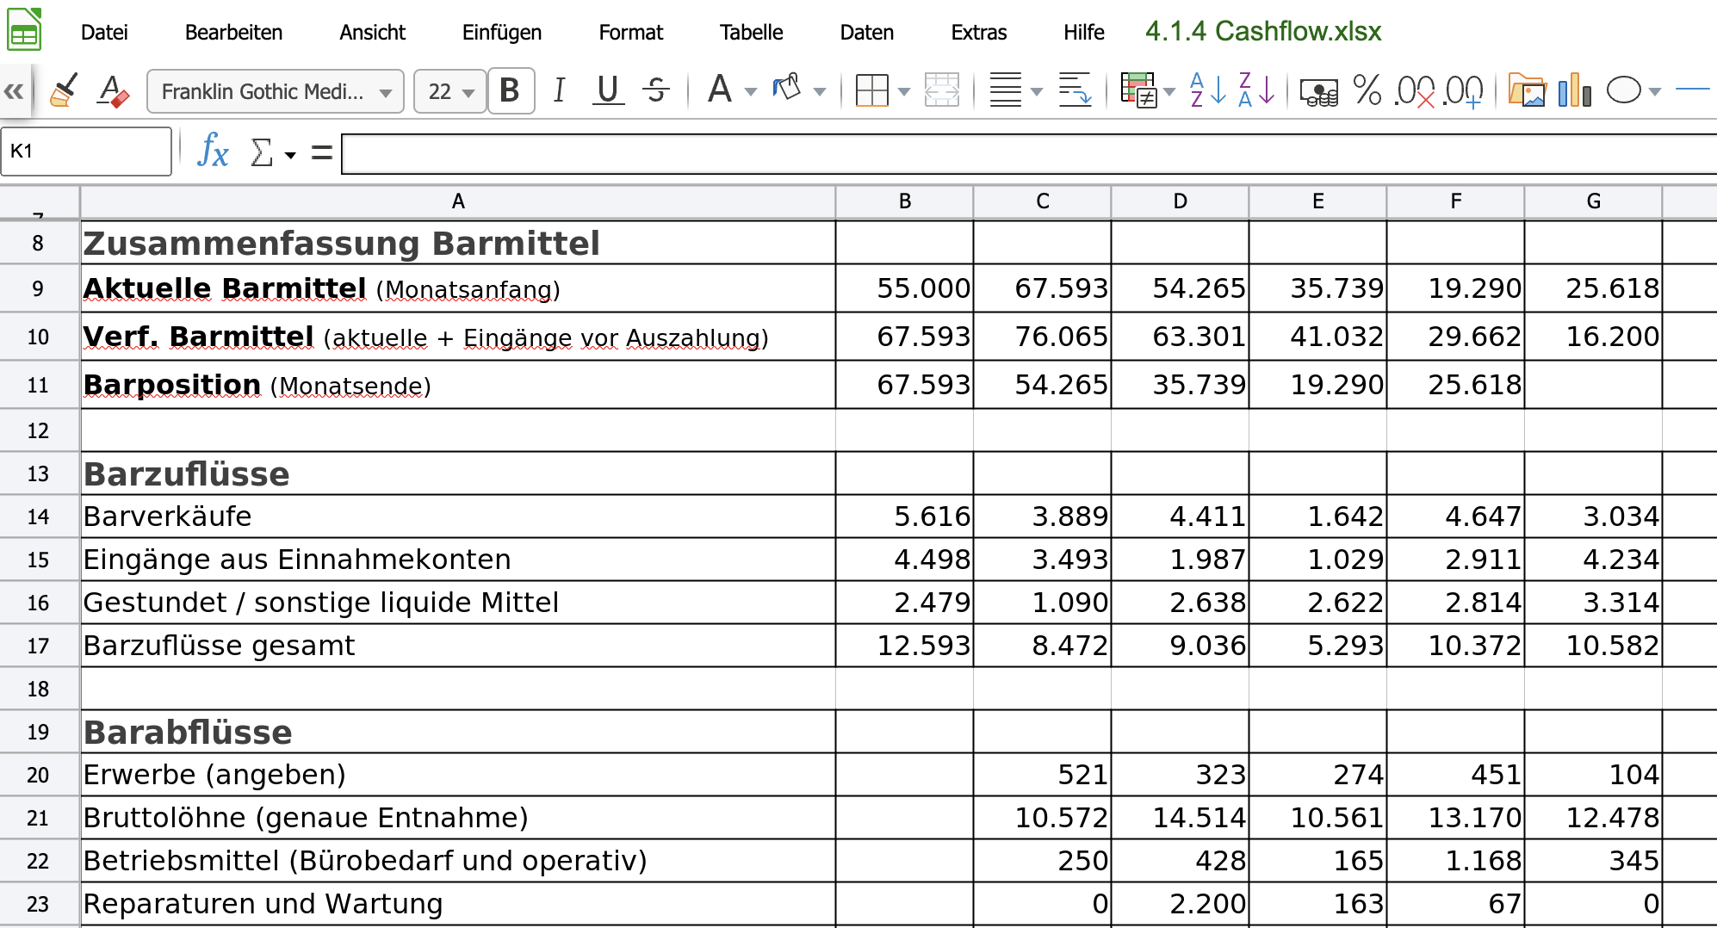Viewport: 1717px width, 928px height.
Task: Open the Function Wizard fx icon
Action: point(213,152)
